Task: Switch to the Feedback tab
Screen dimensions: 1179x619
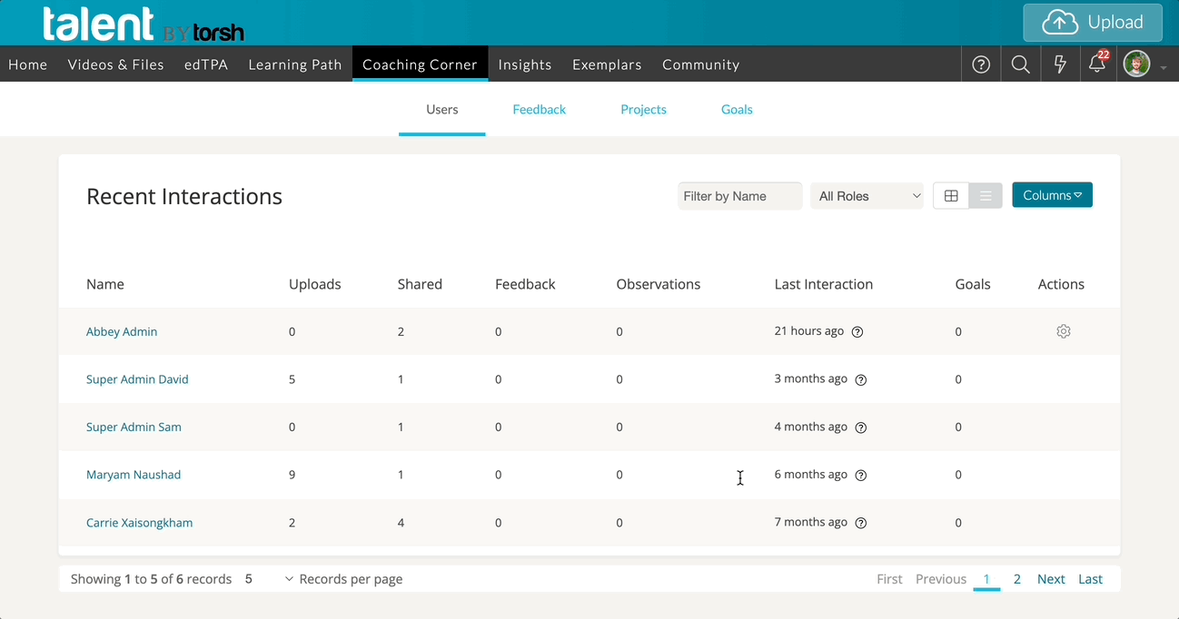Action: point(539,110)
